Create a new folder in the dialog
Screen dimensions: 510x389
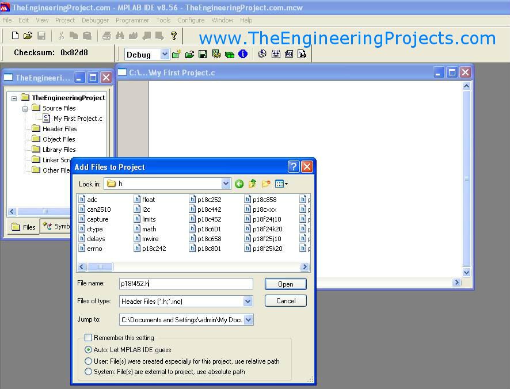tap(266, 184)
